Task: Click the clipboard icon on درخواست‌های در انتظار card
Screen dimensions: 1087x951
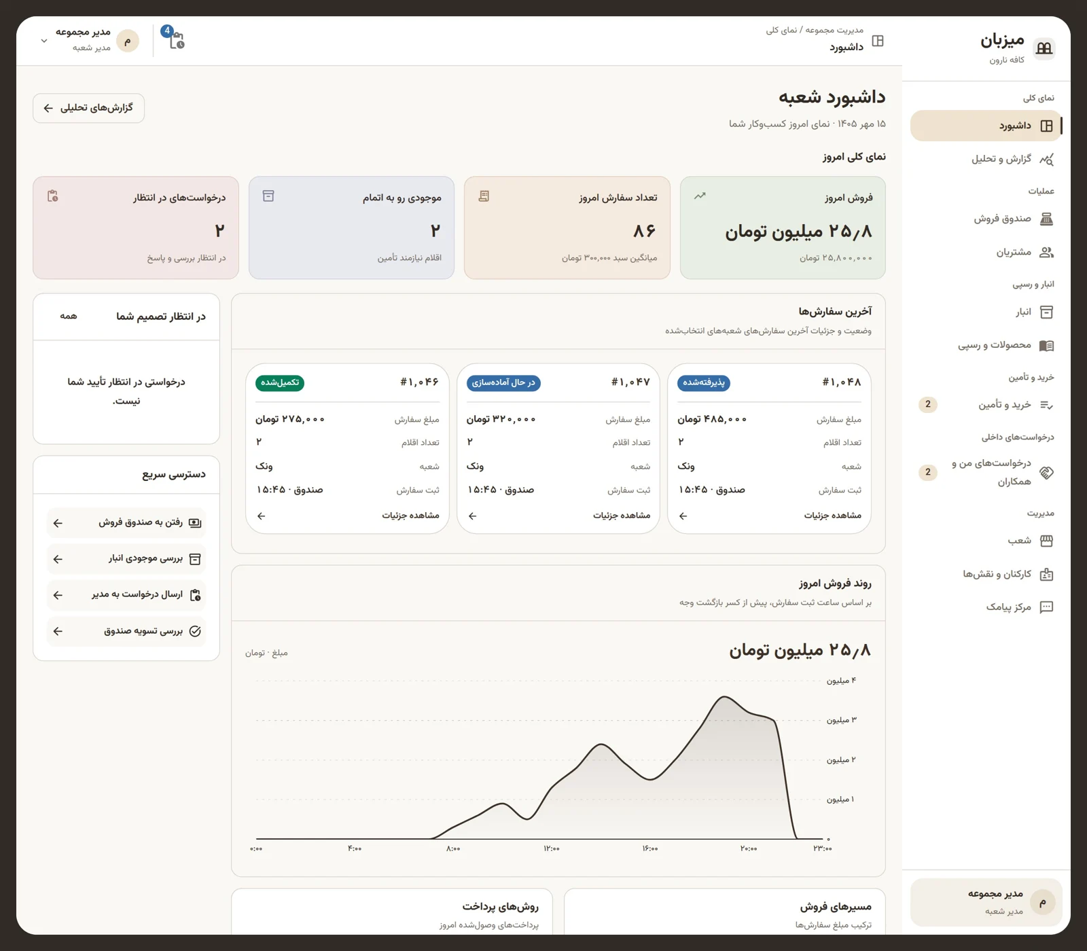Action: click(52, 196)
